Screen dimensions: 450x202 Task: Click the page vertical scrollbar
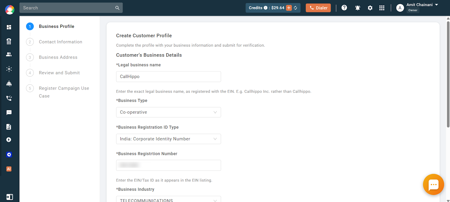click(448, 74)
